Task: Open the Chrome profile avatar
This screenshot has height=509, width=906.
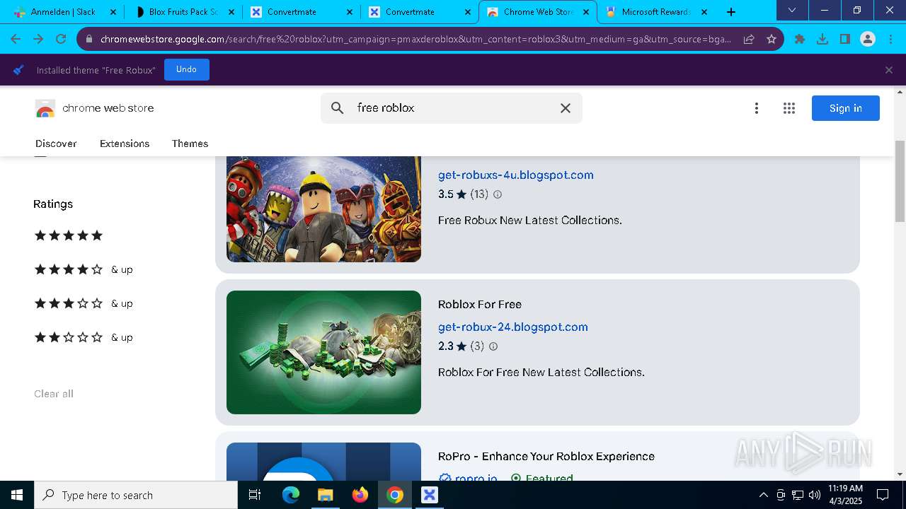Action: pos(868,39)
